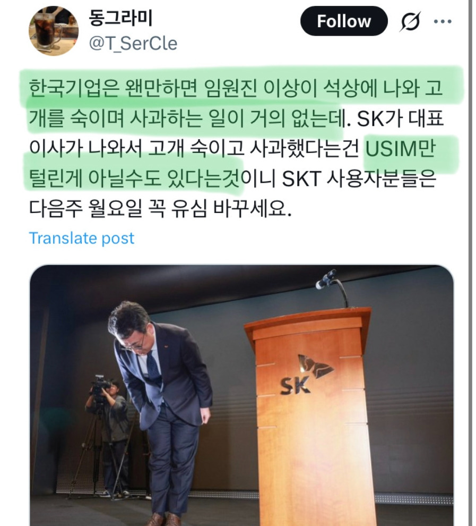Open the 동그라미 display name profile
Viewport: 476px width, 526px height.
(120, 18)
